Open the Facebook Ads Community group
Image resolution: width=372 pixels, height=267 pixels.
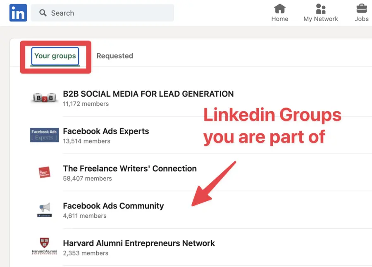click(113, 205)
